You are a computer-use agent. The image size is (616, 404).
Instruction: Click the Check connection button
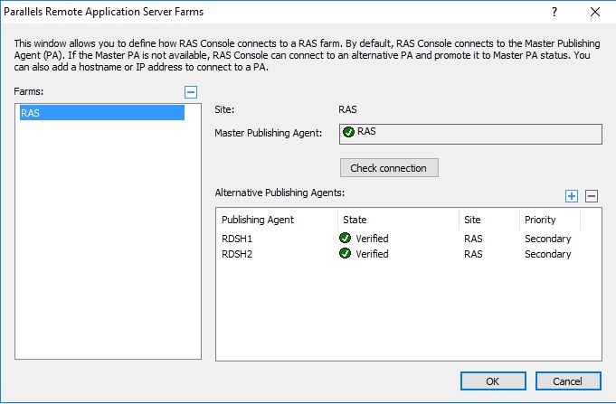pos(389,168)
